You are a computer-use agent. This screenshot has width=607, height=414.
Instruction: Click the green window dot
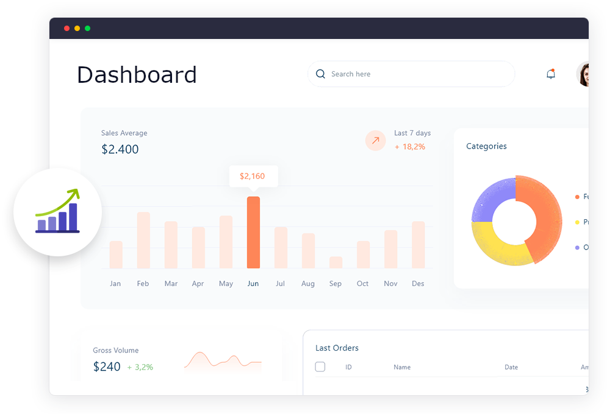[88, 28]
